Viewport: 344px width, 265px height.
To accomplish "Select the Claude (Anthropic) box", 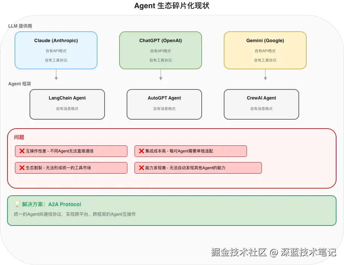I will pyautogui.click(x=56, y=50).
